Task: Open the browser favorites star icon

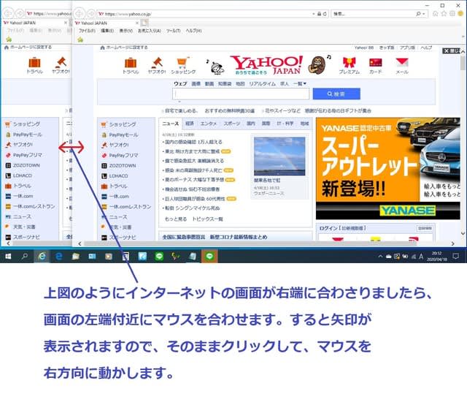Action: 442,14
